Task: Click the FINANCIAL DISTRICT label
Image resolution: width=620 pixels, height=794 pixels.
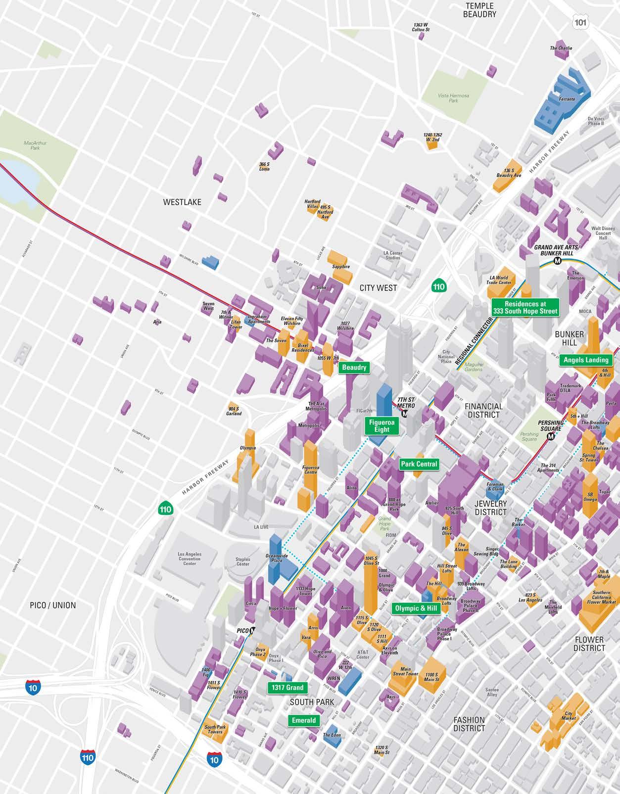Action: coord(483,410)
